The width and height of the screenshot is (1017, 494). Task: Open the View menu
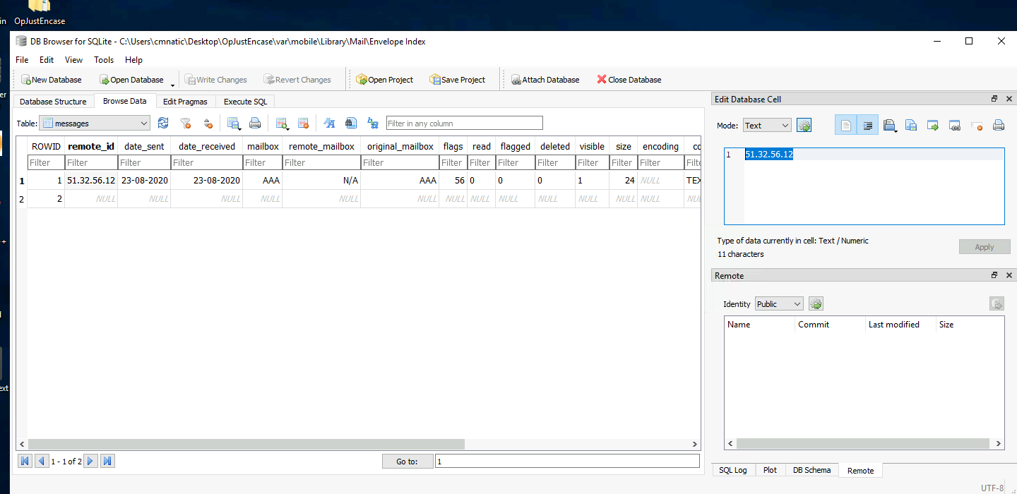tap(73, 60)
